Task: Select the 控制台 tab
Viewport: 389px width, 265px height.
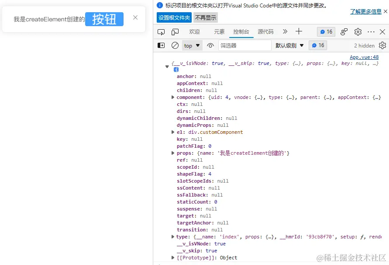Action: click(x=241, y=32)
